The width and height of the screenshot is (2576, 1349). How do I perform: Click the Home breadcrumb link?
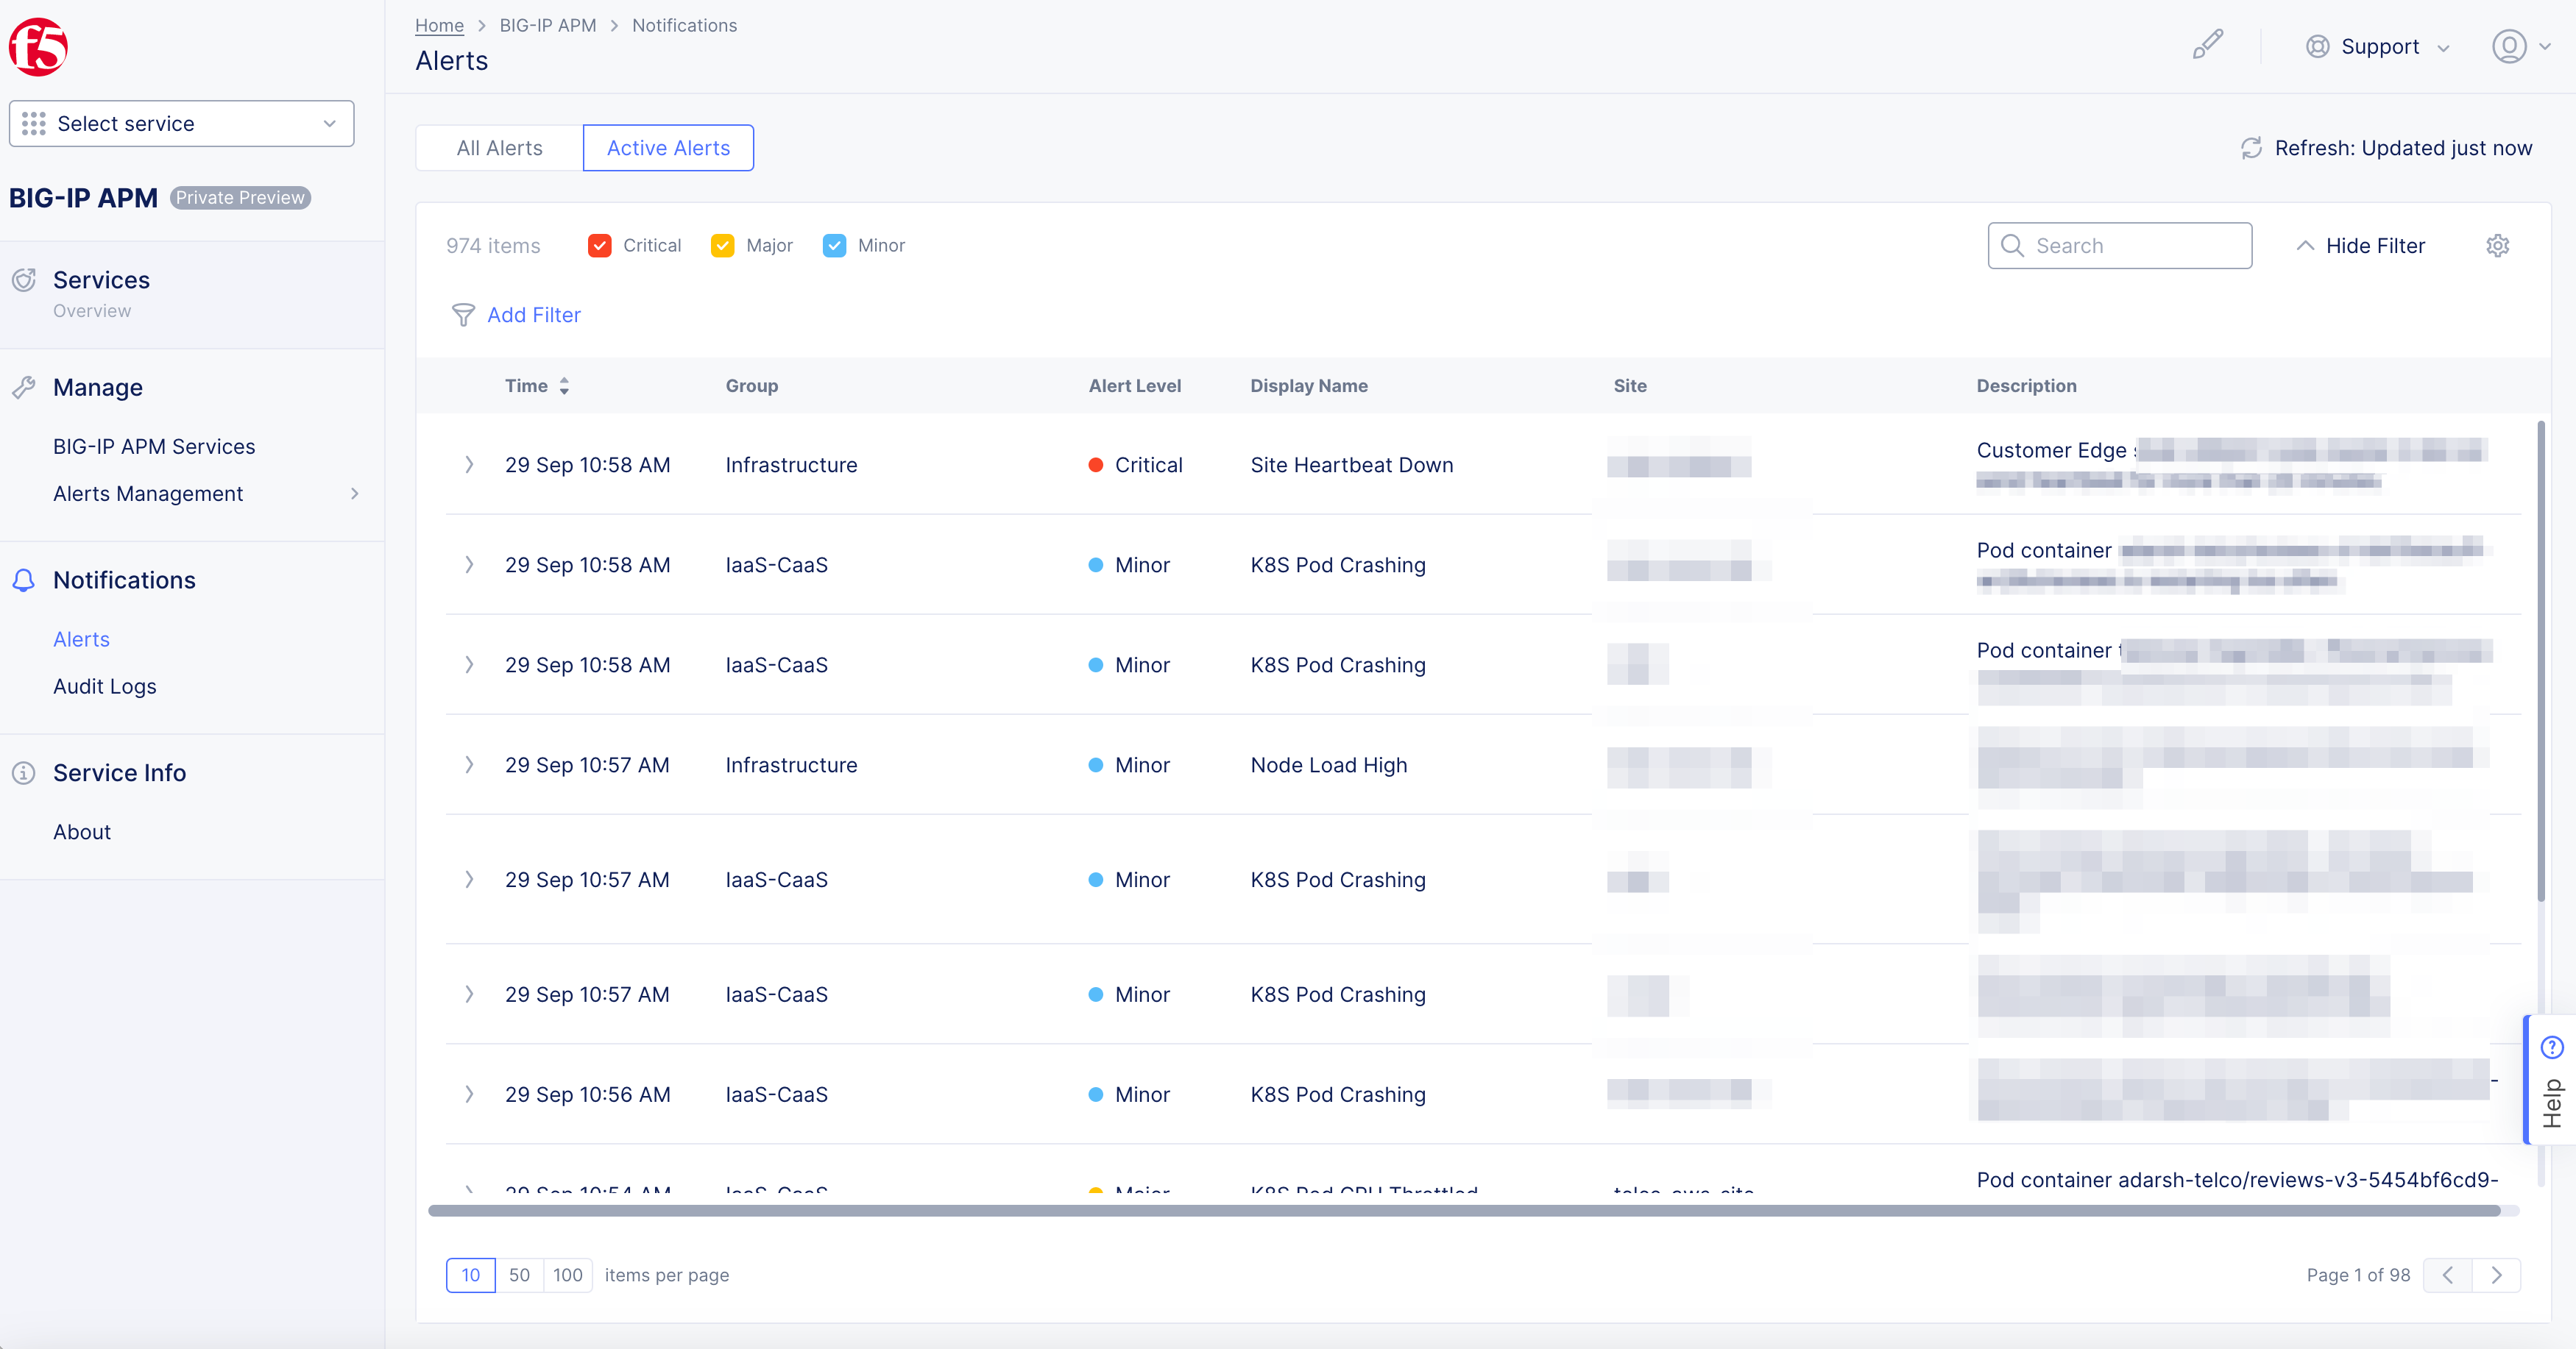[439, 26]
